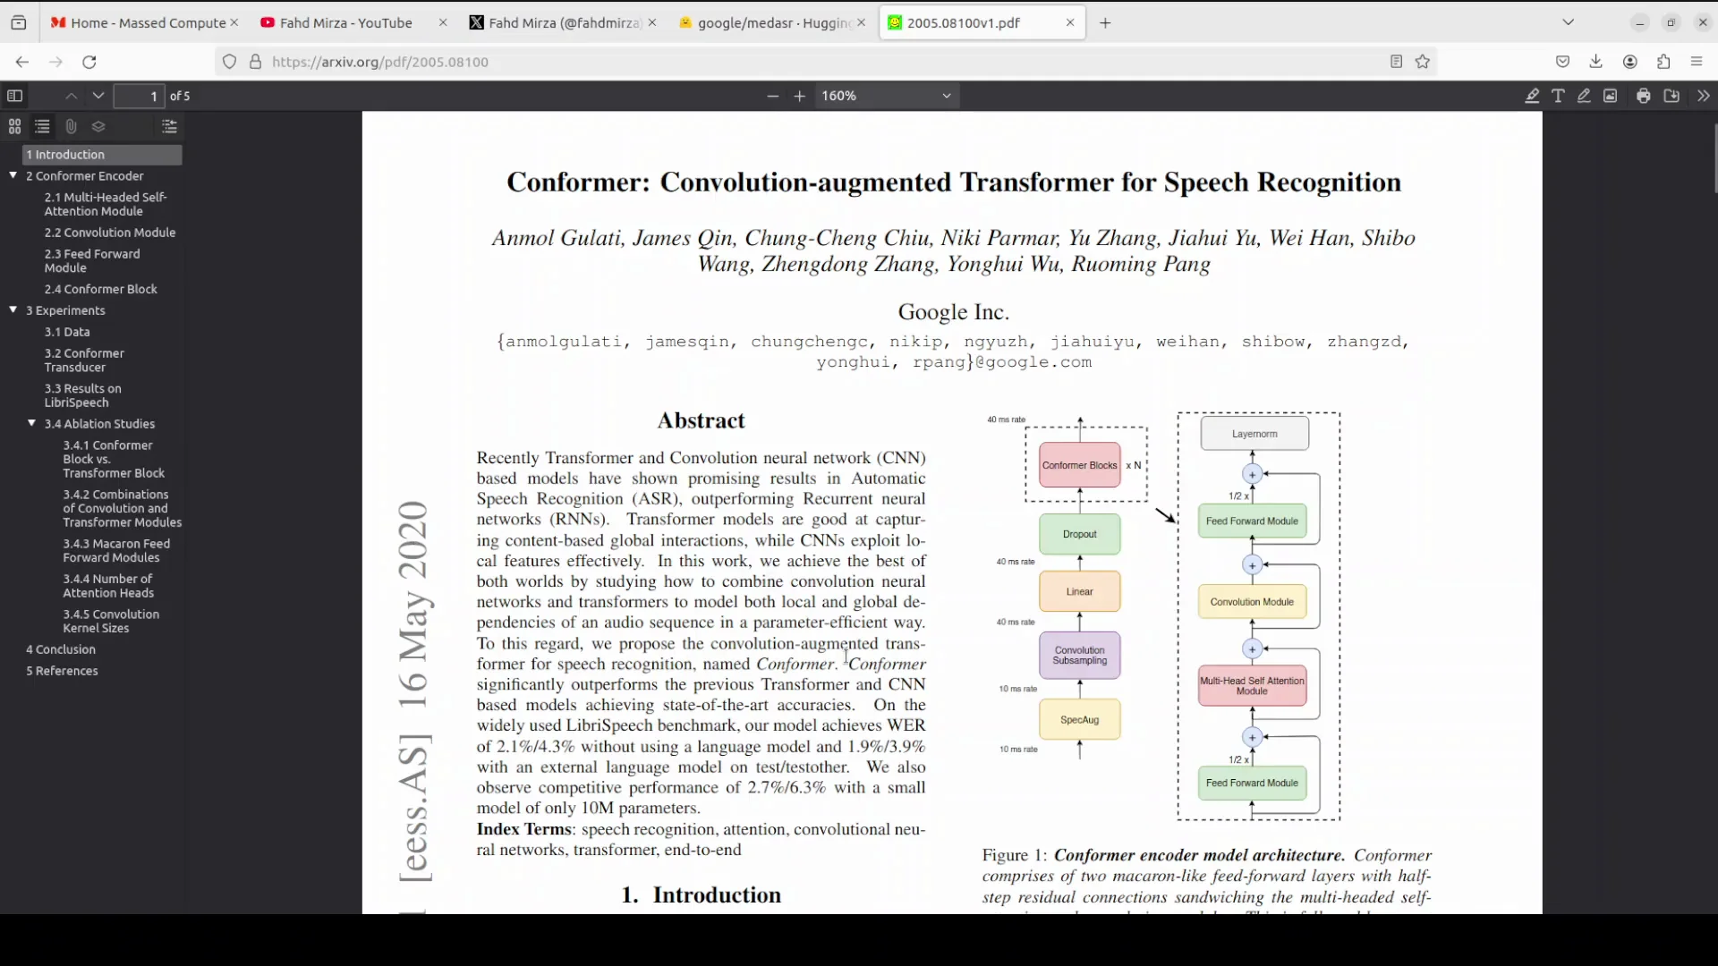This screenshot has width=1718, height=966.
Task: Collapse the 2 Conformer Encoder outline section
Action: coord(13,175)
